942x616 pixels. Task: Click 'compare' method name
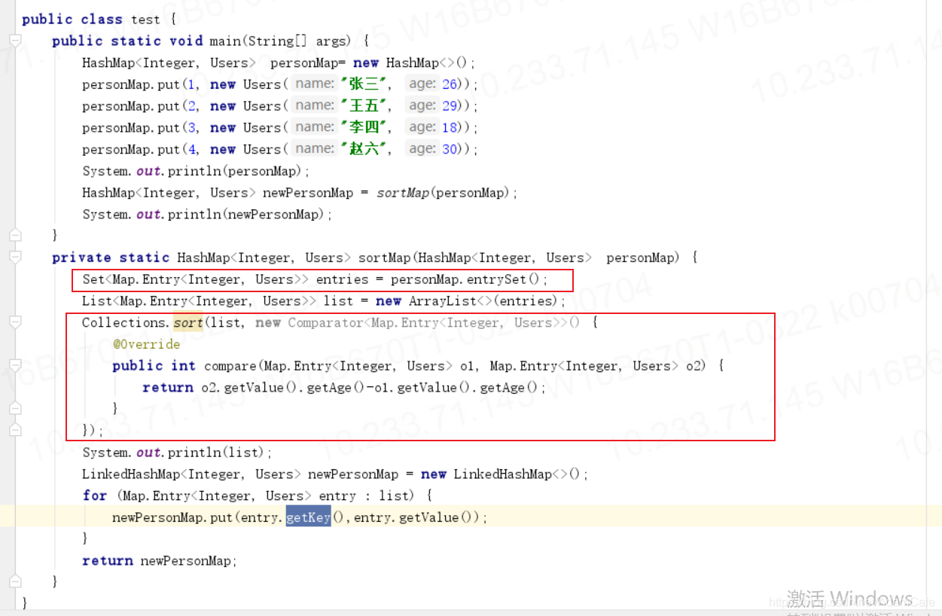230,366
